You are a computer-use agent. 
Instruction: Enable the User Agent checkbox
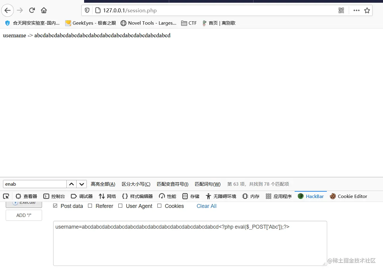point(120,206)
